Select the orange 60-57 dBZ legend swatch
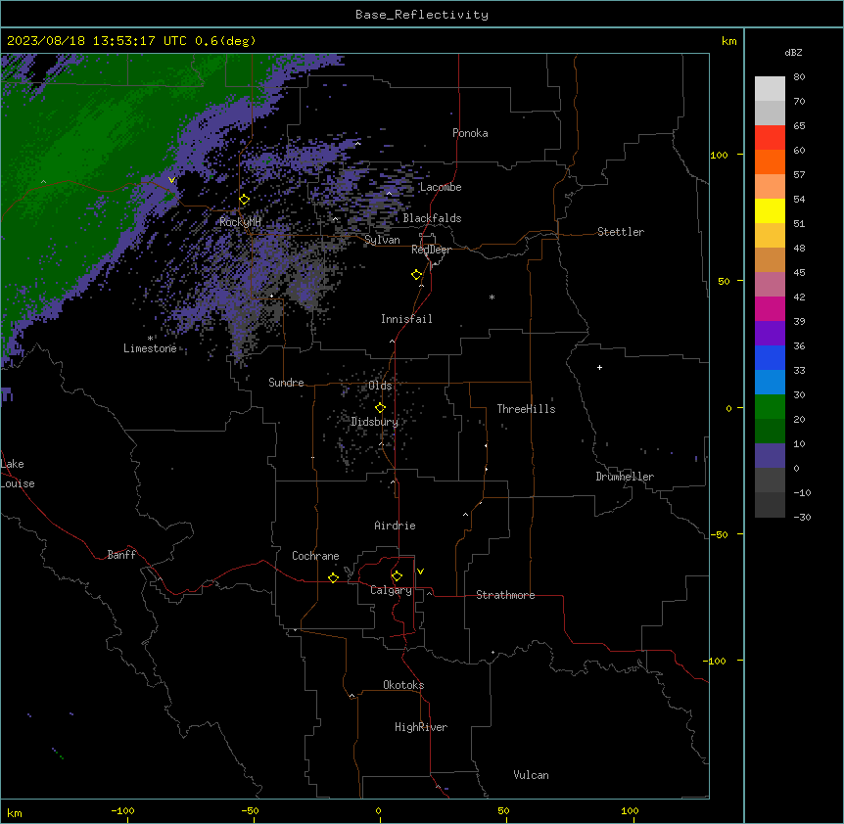This screenshot has height=824, width=844. [770, 161]
